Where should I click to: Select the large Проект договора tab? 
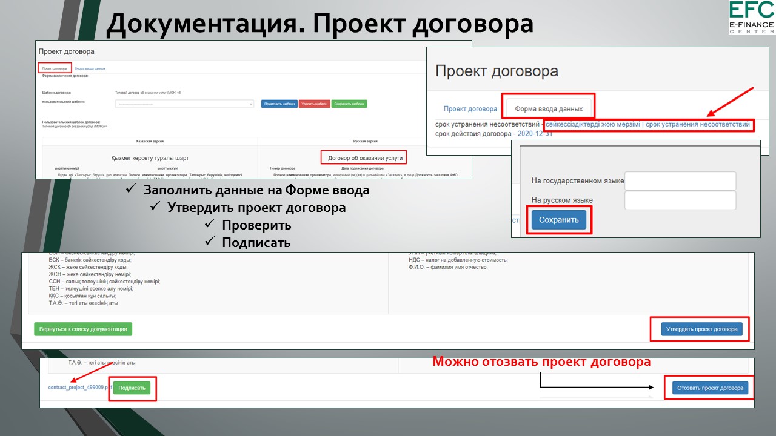[x=470, y=109]
